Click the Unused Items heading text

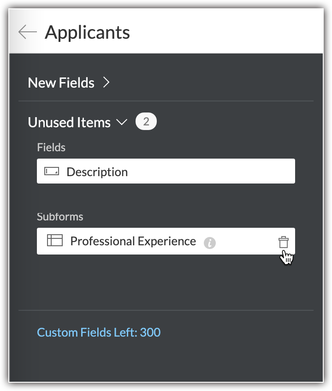[69, 123]
